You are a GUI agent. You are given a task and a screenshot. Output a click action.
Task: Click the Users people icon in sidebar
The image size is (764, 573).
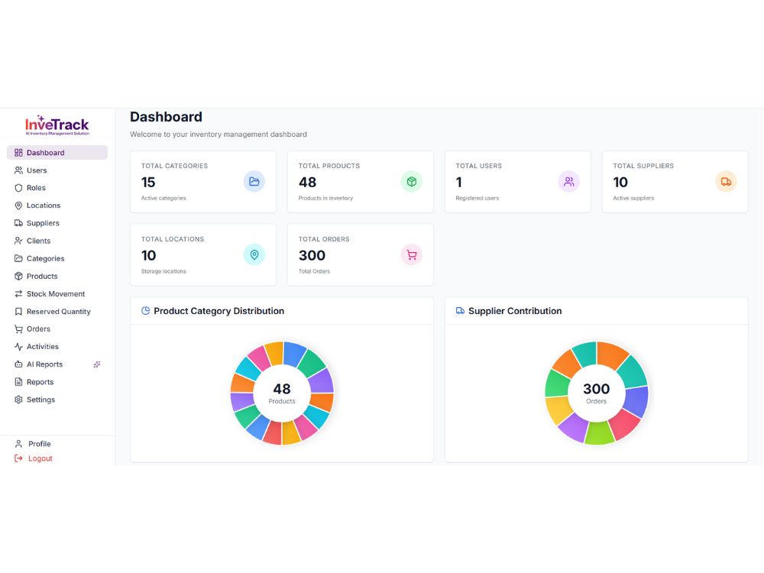click(18, 170)
